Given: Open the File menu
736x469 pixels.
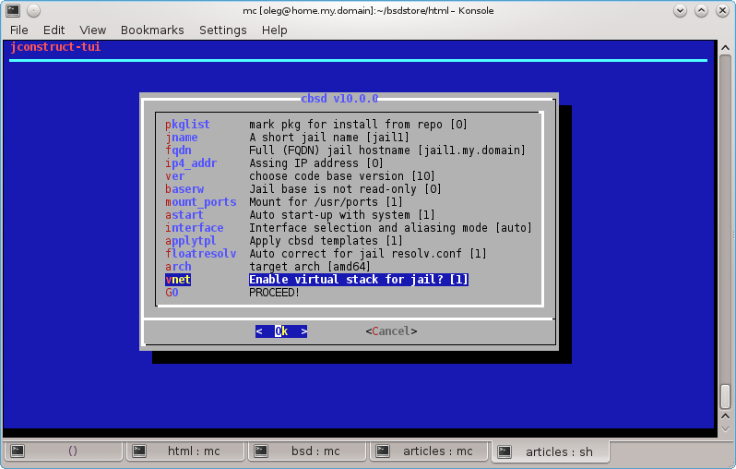Looking at the screenshot, I should coord(19,30).
